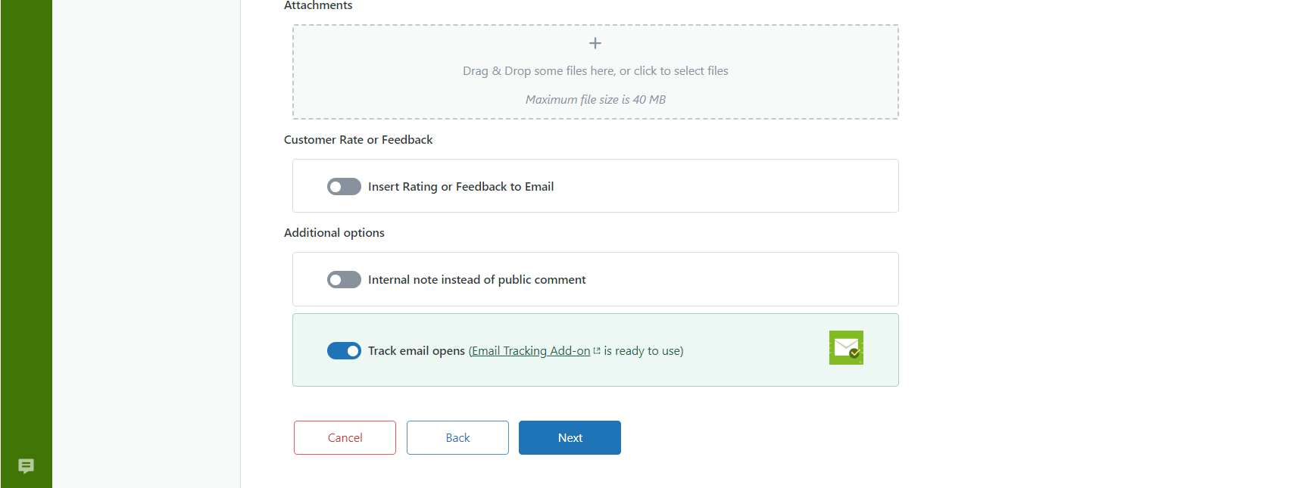Image resolution: width=1308 pixels, height=488 pixels.
Task: Proceed with the blue Next button
Action: tap(570, 437)
